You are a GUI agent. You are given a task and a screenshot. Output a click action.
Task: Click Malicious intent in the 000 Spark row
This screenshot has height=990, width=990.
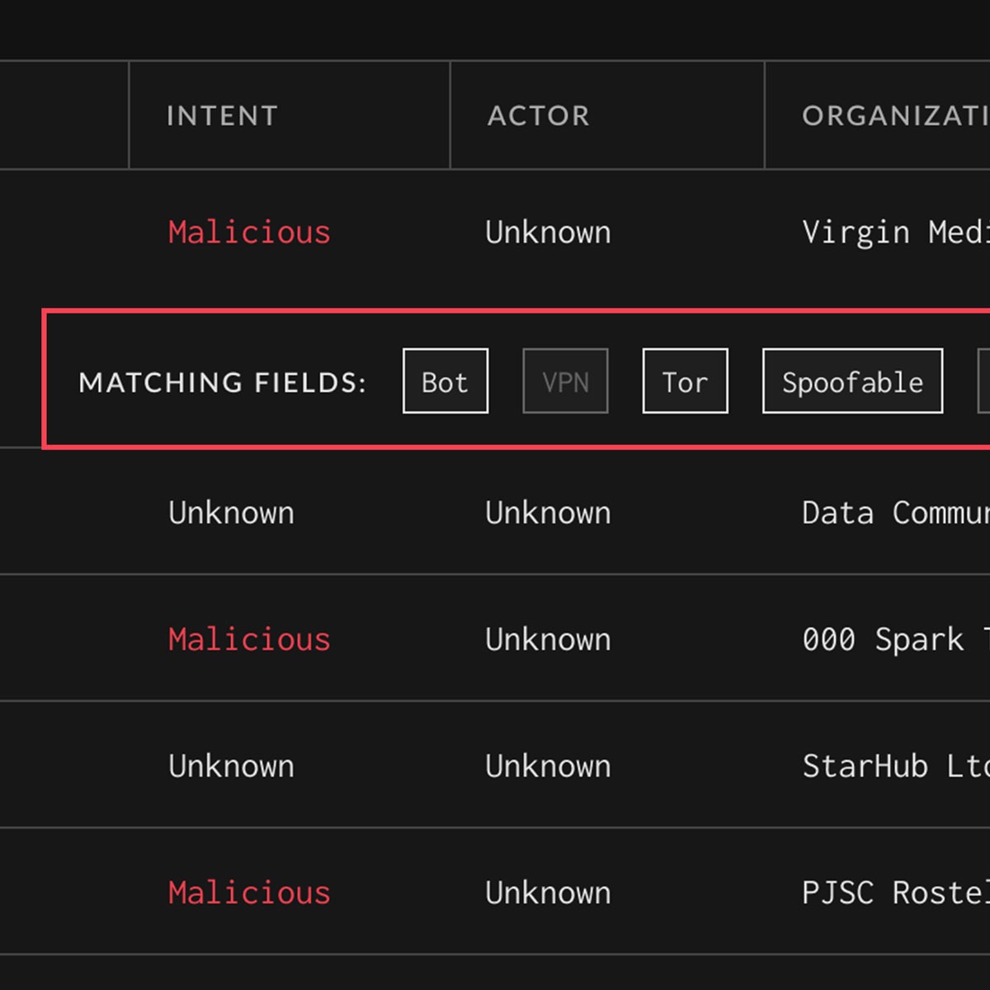click(x=249, y=639)
